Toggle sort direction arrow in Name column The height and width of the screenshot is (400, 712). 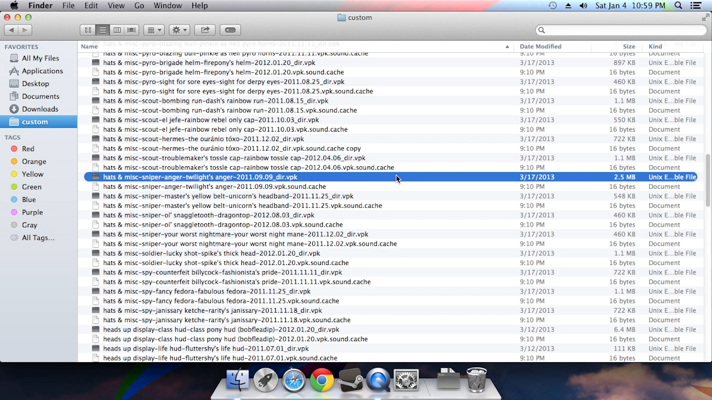507,47
